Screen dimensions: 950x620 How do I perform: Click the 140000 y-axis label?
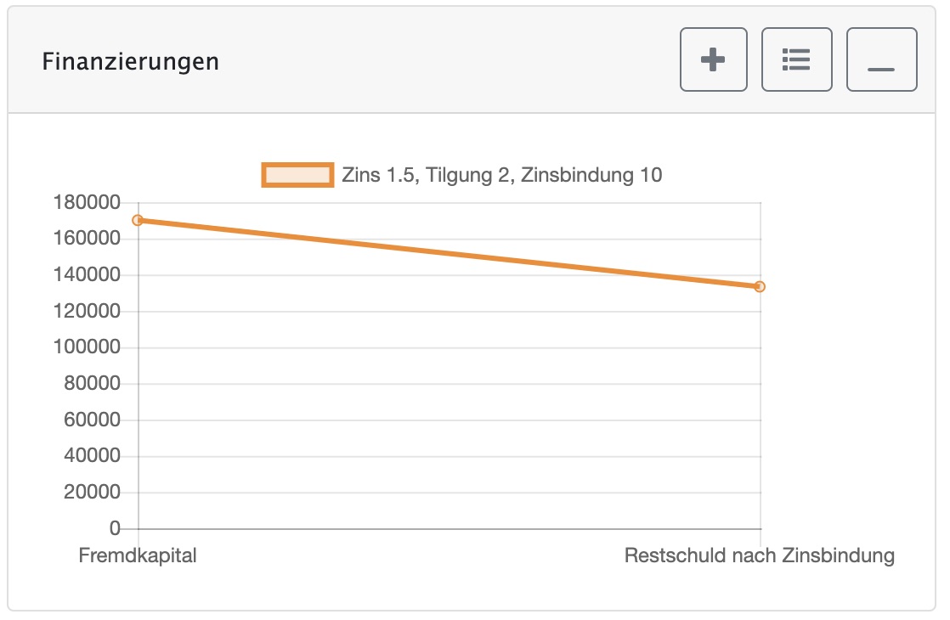point(87,275)
